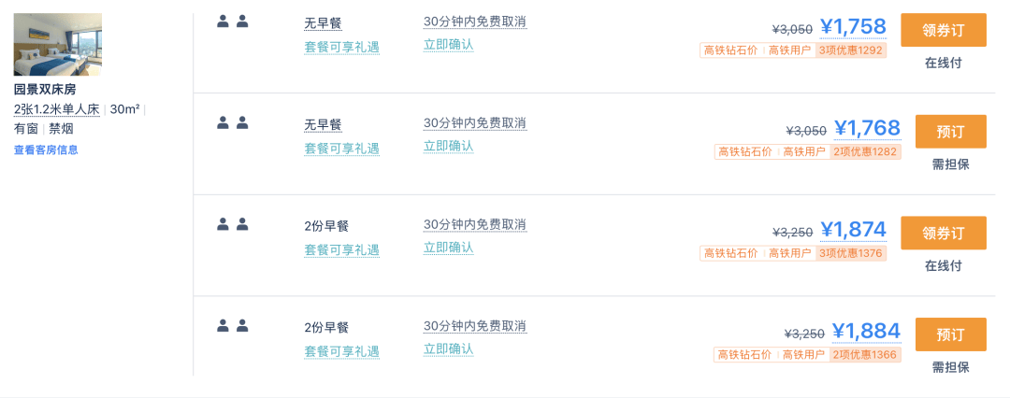1010x398 pixels.
Task: Click the occupancy icon in ¥1,874 row
Action: (233, 224)
